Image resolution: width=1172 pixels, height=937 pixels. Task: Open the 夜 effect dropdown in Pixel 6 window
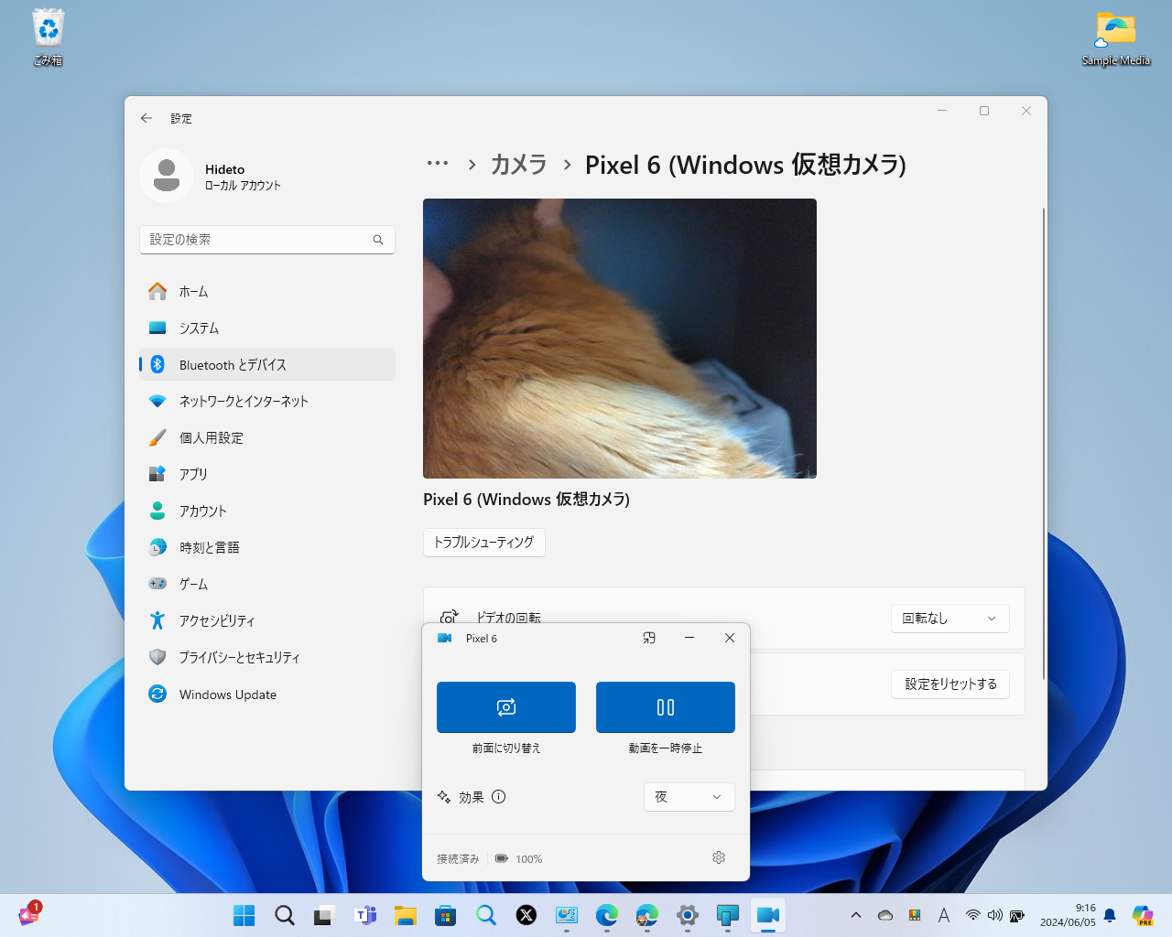point(689,797)
